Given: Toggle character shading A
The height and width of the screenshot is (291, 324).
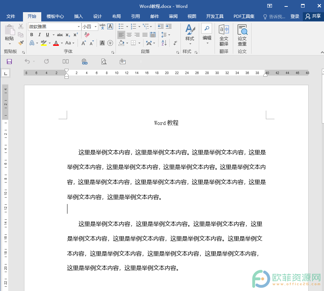Looking at the screenshot, I should coord(102,43).
